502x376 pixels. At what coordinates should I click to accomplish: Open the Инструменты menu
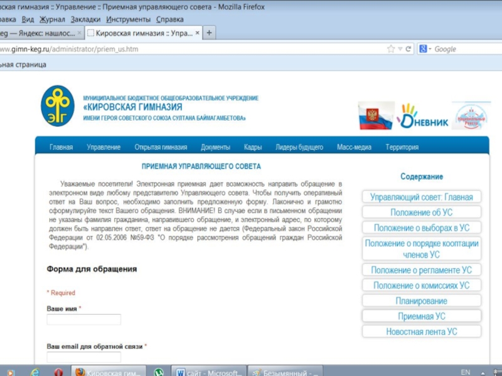(x=129, y=19)
